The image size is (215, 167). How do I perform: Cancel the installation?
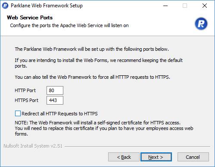pos(193,157)
